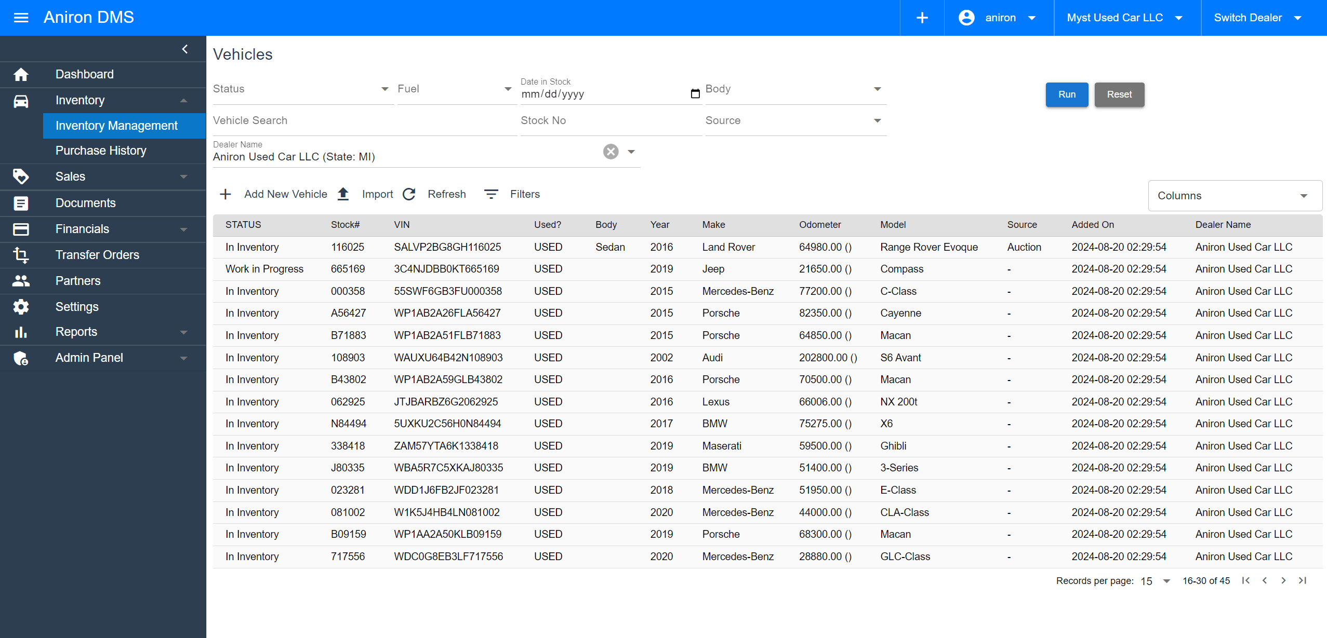Screen dimensions: 1327x638
Task: Collapse the sidebar with chevron arrow
Action: [x=185, y=49]
